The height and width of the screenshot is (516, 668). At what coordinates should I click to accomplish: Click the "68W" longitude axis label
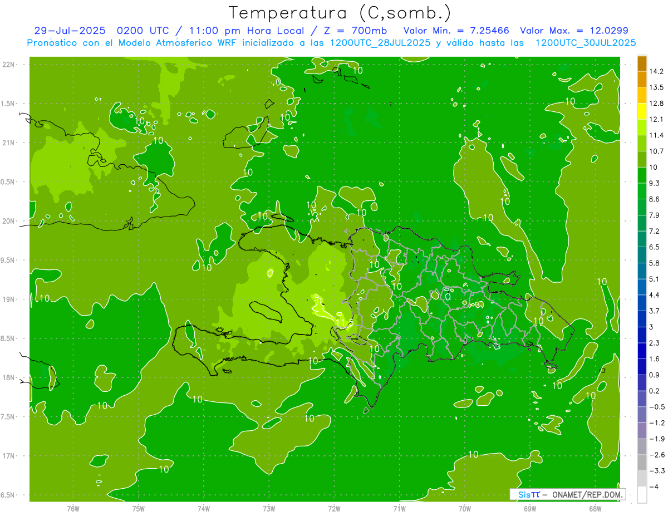coord(595,508)
